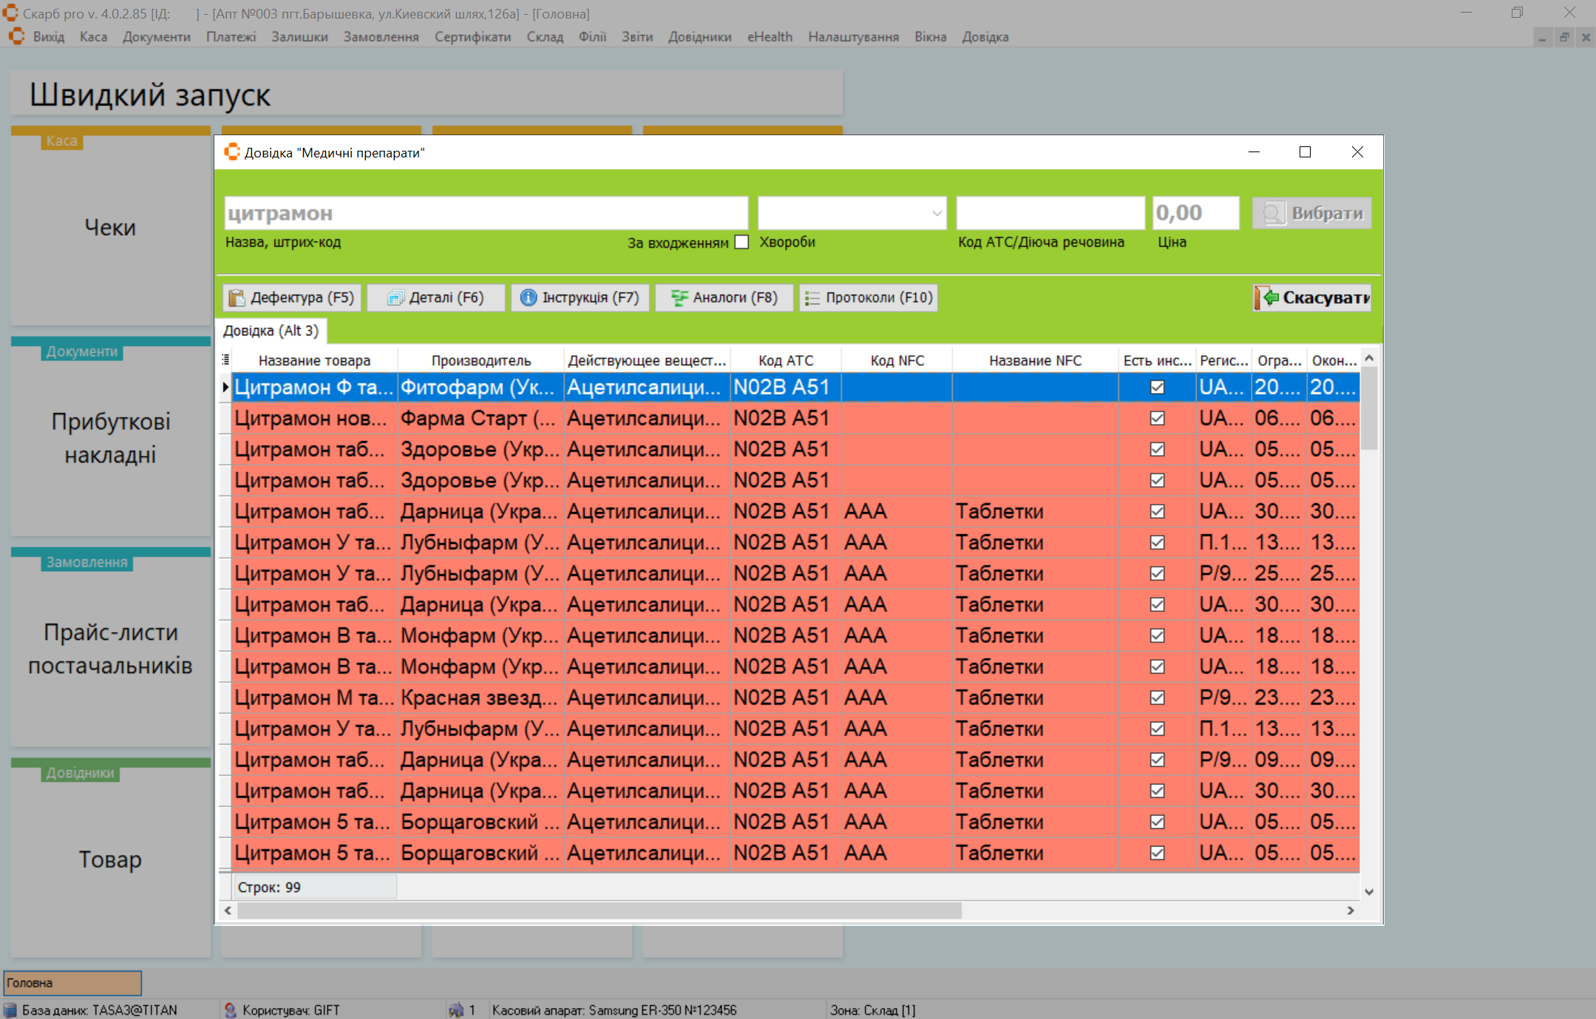Toggle instruction checkbox in Красная звезда row

coord(1157,698)
